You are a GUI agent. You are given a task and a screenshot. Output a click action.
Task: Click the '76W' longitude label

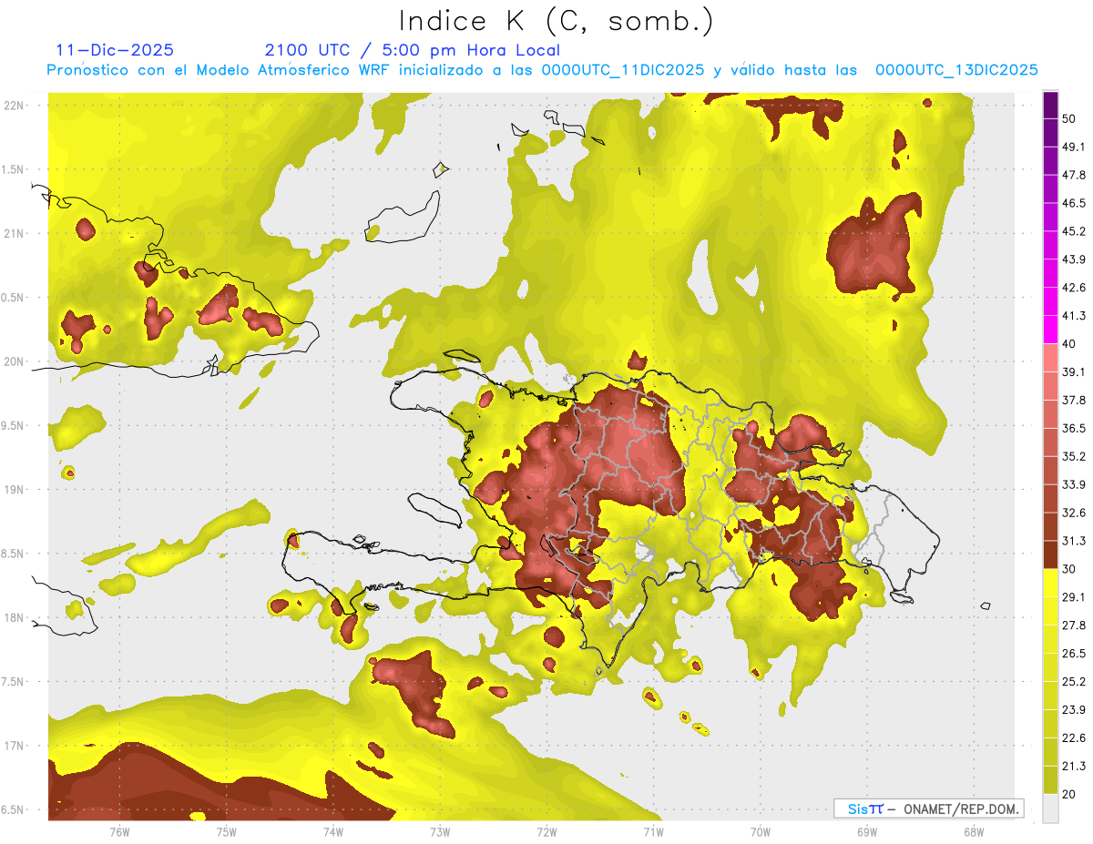click(119, 831)
